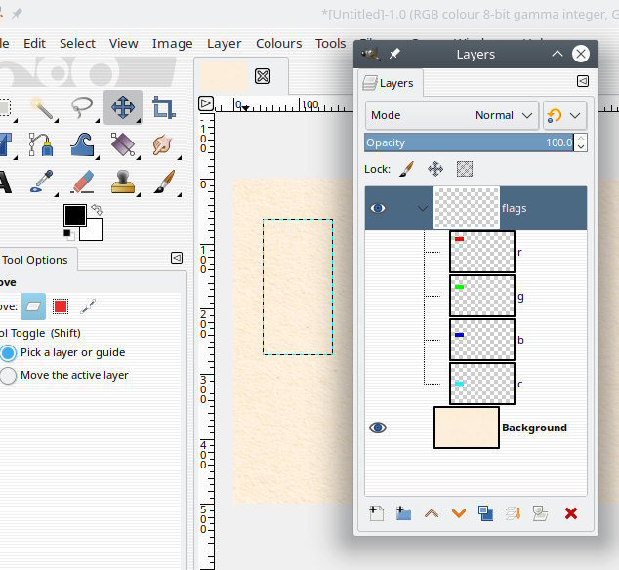Open the blend mode group switcher dropdown
Screen dimensions: 619x570
[565, 115]
